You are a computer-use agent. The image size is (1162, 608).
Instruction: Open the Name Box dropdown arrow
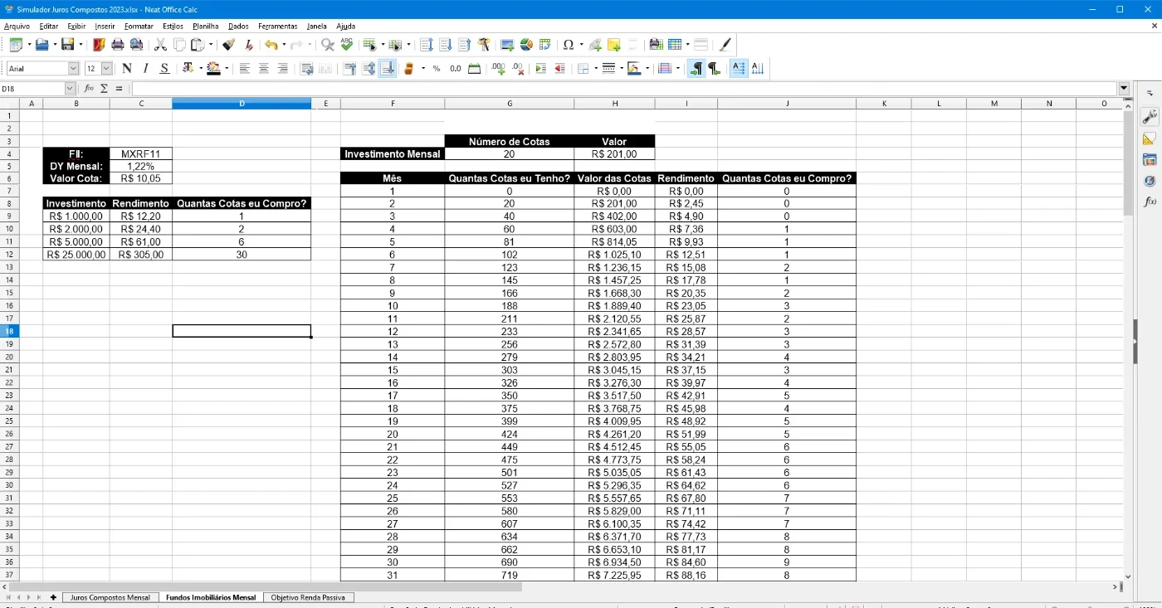(x=71, y=88)
